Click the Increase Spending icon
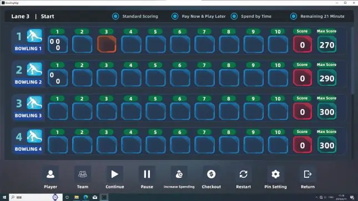The height and width of the screenshot is (201, 358). coord(179,174)
